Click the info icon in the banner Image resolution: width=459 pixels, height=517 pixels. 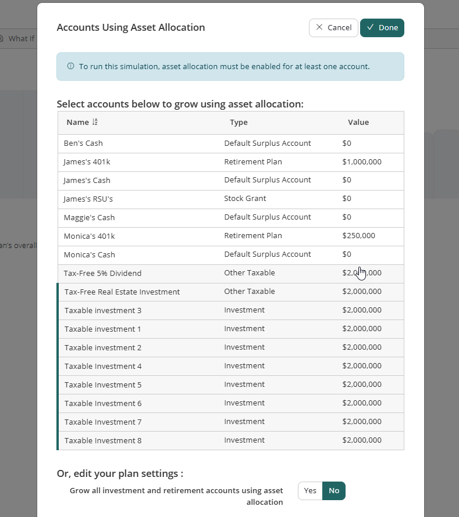click(x=71, y=66)
